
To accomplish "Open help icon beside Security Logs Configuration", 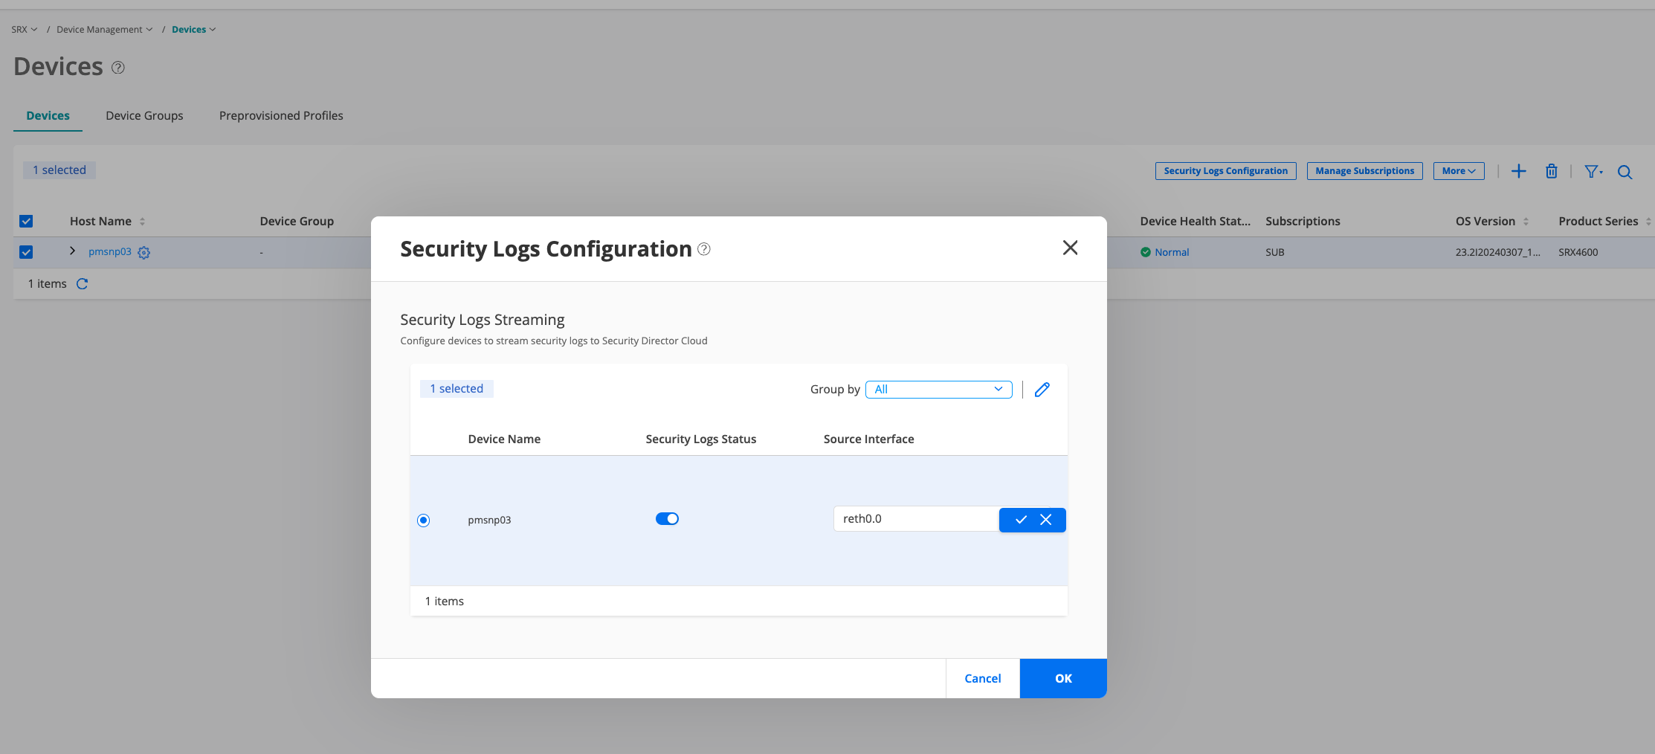I will (x=704, y=249).
